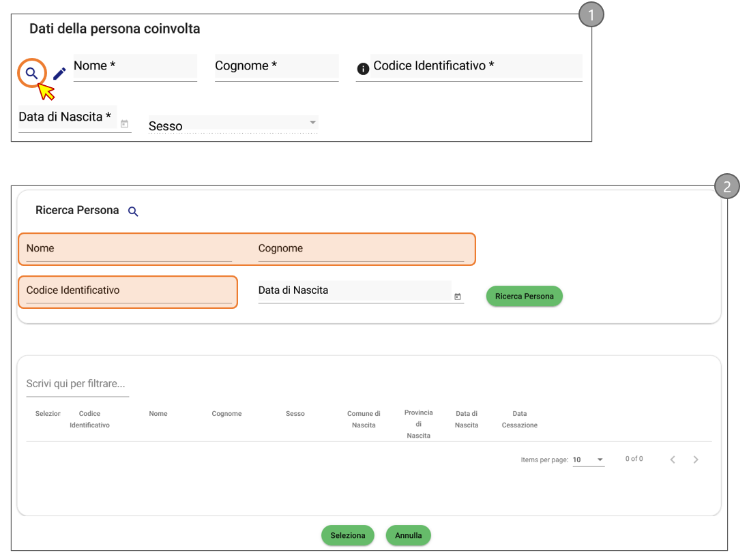Screen dimensions: 749x557
Task: Click the Cognome field in Ricerca Persona panel
Action: click(x=361, y=250)
